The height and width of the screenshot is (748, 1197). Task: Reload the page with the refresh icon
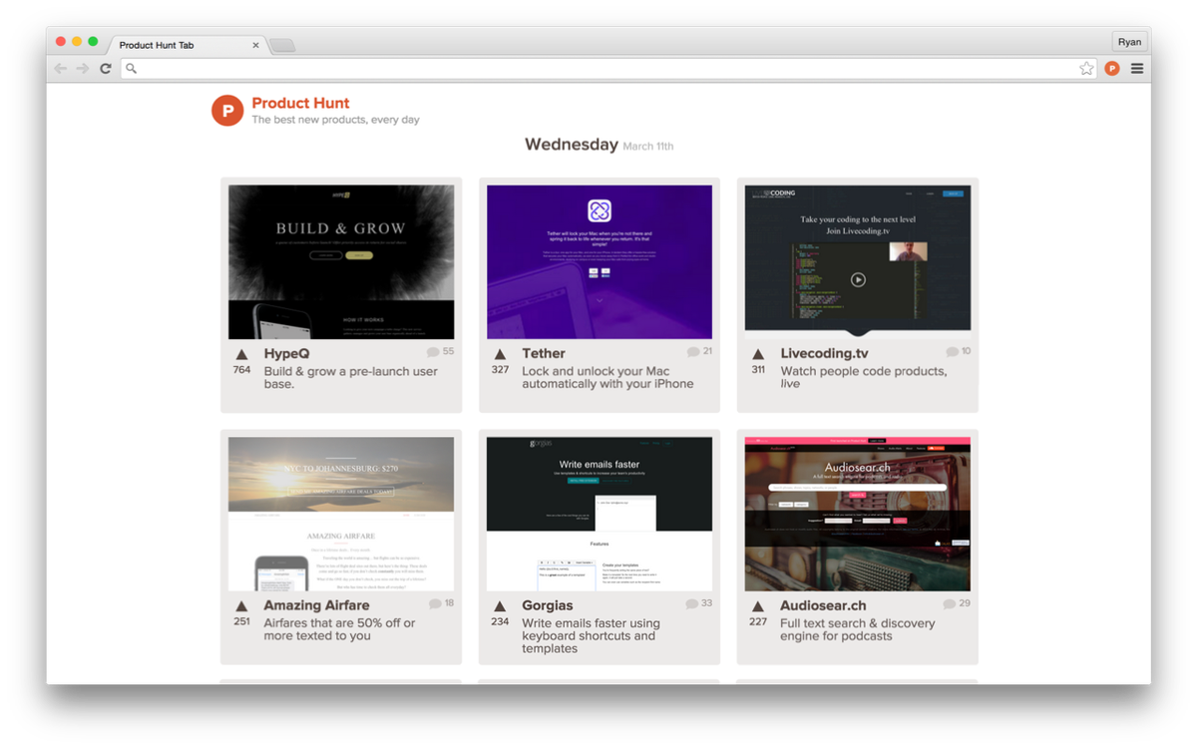point(105,69)
